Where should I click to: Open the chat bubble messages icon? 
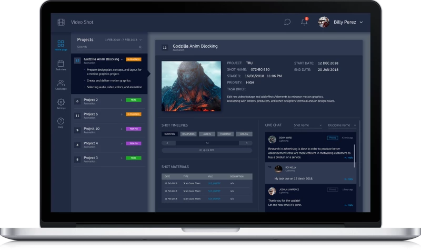click(287, 22)
